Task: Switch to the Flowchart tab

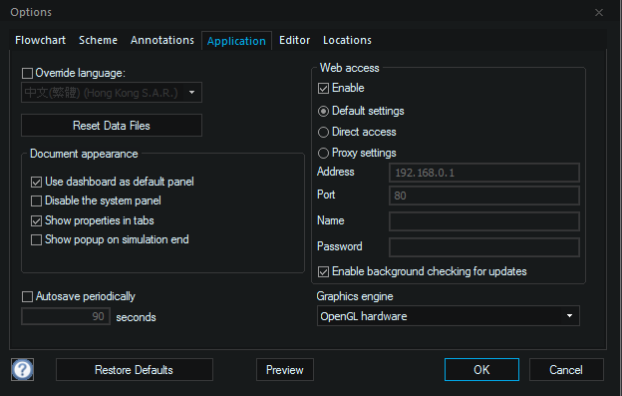Action: coord(41,40)
